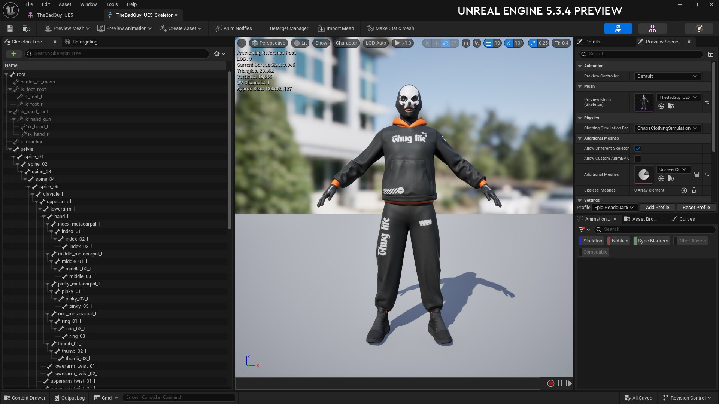Open Skeleton Tree settings gear

[219, 54]
